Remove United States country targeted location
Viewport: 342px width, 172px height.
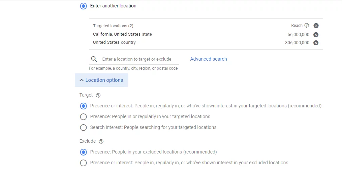(x=316, y=43)
